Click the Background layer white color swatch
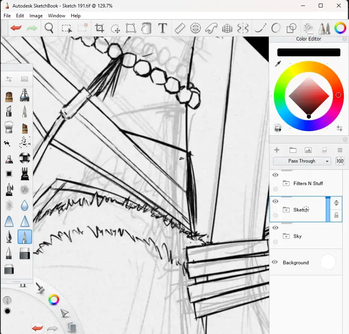 point(328,262)
